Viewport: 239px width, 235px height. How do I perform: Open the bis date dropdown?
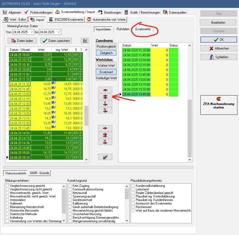click(59, 32)
